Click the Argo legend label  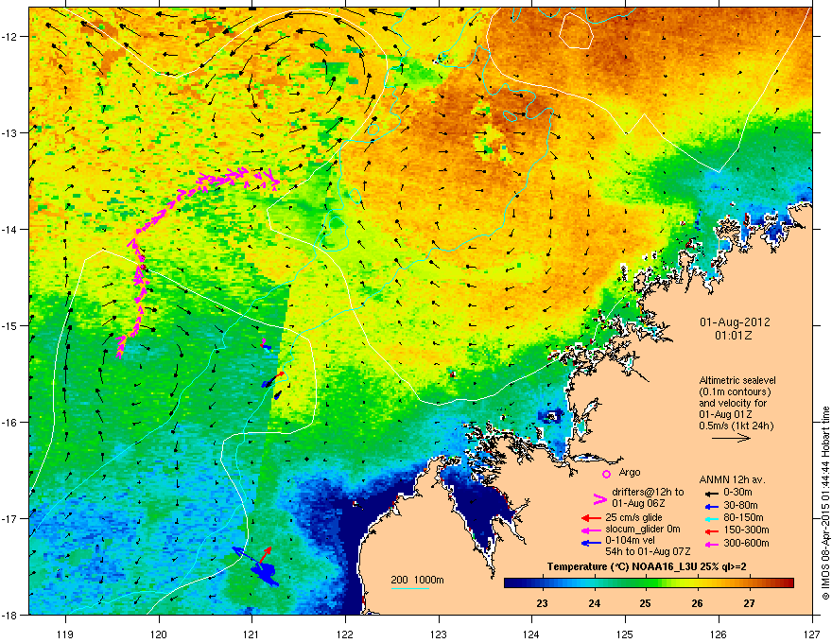[x=630, y=472]
